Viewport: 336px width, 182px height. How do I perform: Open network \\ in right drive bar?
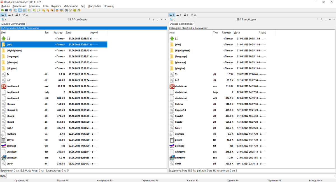pyautogui.click(x=193, y=15)
